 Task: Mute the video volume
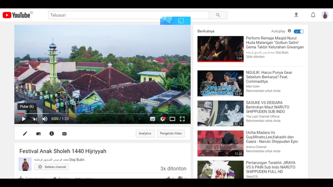pos(45,119)
